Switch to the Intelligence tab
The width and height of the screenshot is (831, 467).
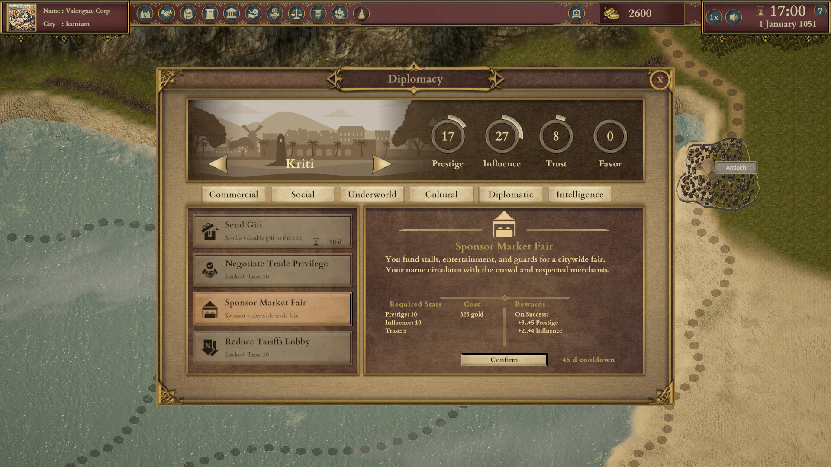pos(580,195)
